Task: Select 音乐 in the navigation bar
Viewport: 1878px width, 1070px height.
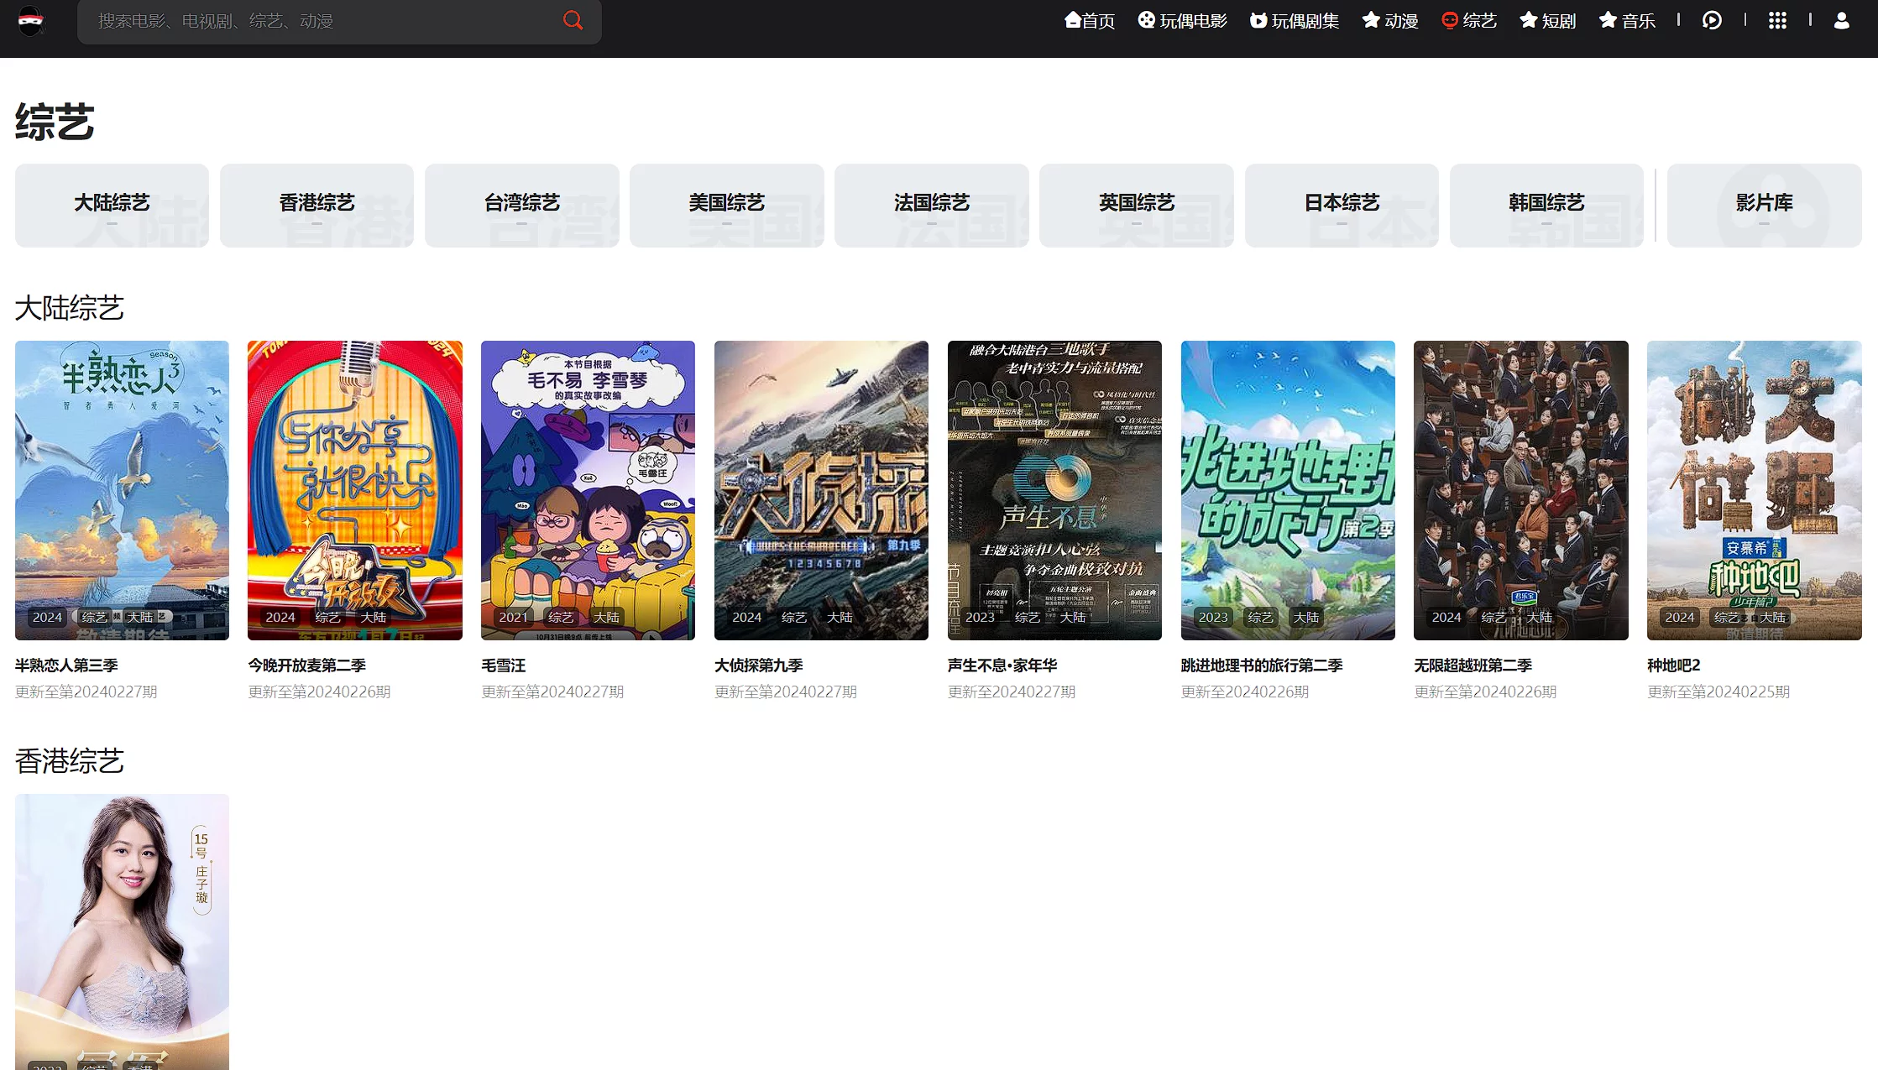Action: pos(1627,20)
